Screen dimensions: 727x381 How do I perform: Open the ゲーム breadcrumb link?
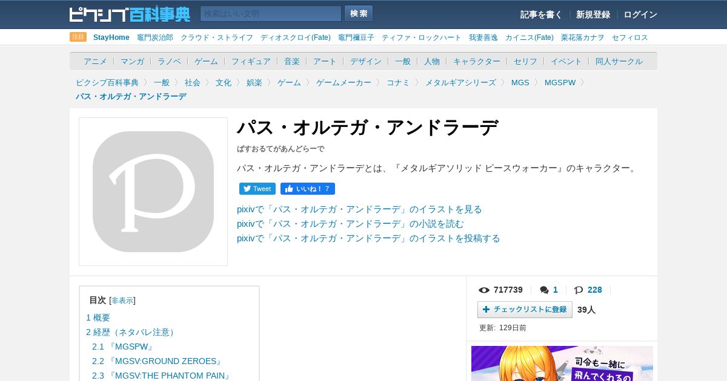(289, 83)
